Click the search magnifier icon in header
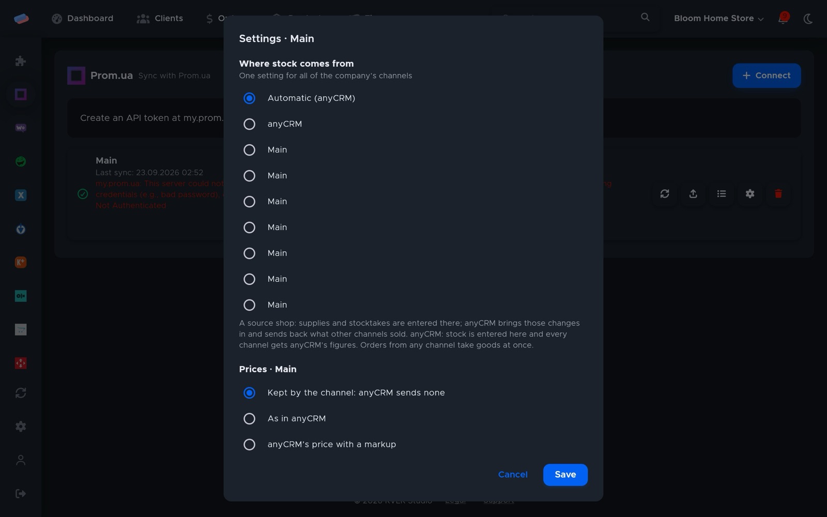 point(645,17)
